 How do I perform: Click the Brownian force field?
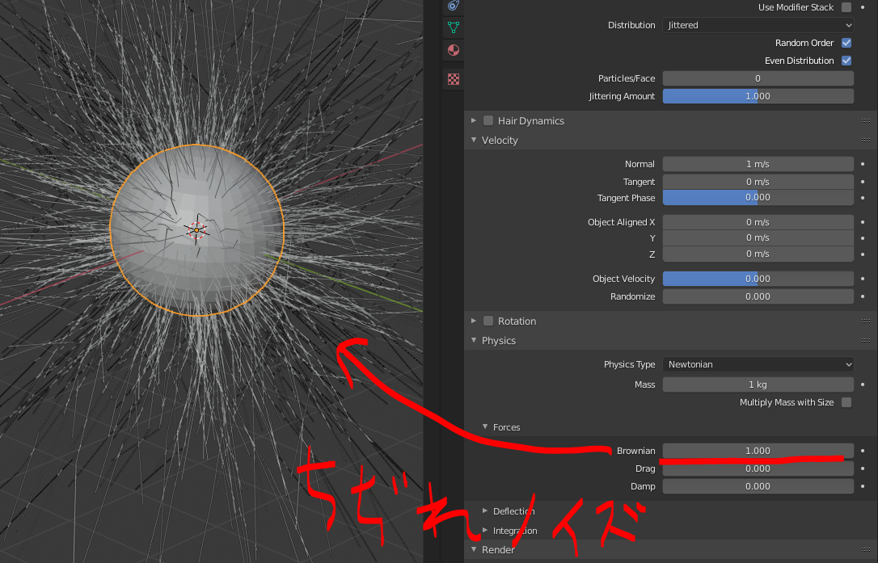coord(758,451)
